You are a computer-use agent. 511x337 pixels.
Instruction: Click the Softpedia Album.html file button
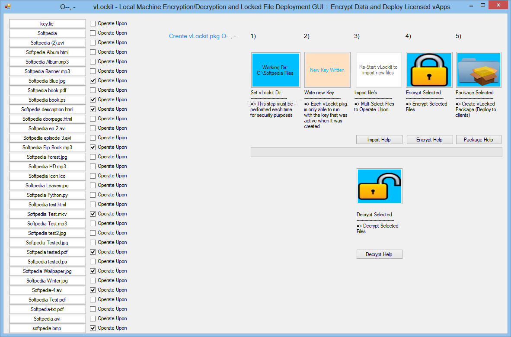click(x=47, y=52)
